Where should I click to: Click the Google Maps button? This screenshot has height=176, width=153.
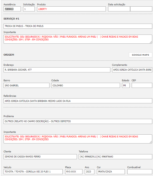[x=140, y=55]
